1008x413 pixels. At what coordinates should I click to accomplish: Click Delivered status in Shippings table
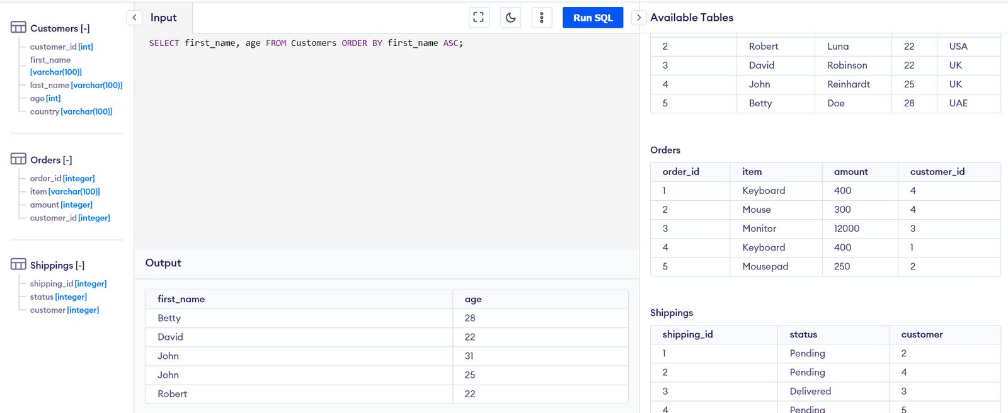pyautogui.click(x=810, y=391)
